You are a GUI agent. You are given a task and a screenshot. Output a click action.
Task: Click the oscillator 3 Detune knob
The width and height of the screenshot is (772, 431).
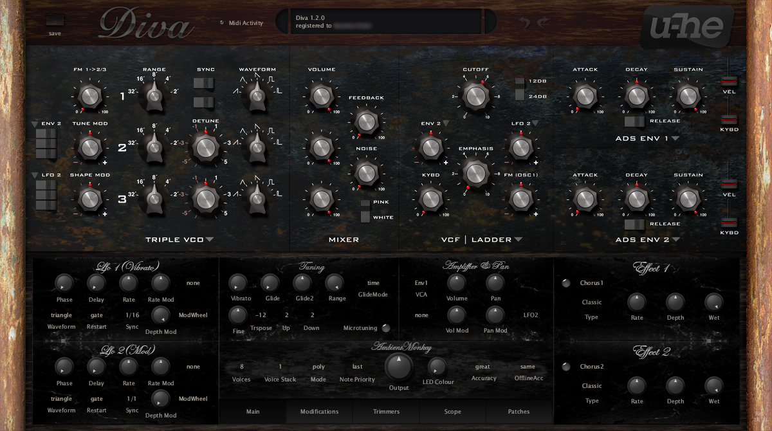point(205,198)
